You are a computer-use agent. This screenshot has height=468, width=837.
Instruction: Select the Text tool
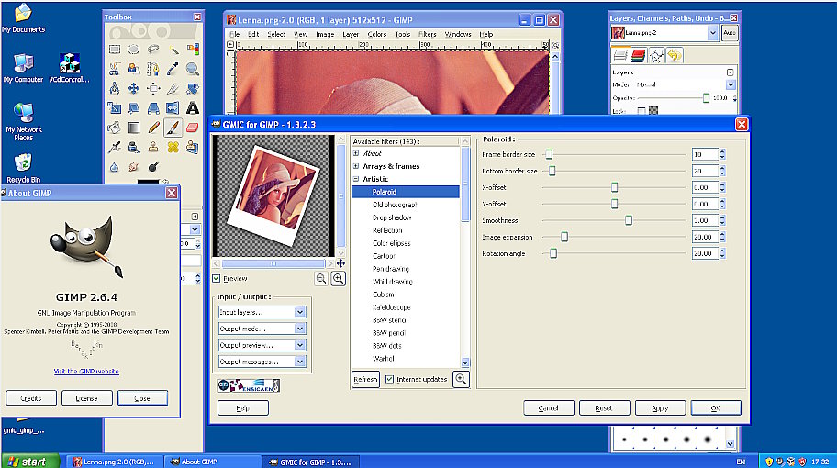[193, 108]
